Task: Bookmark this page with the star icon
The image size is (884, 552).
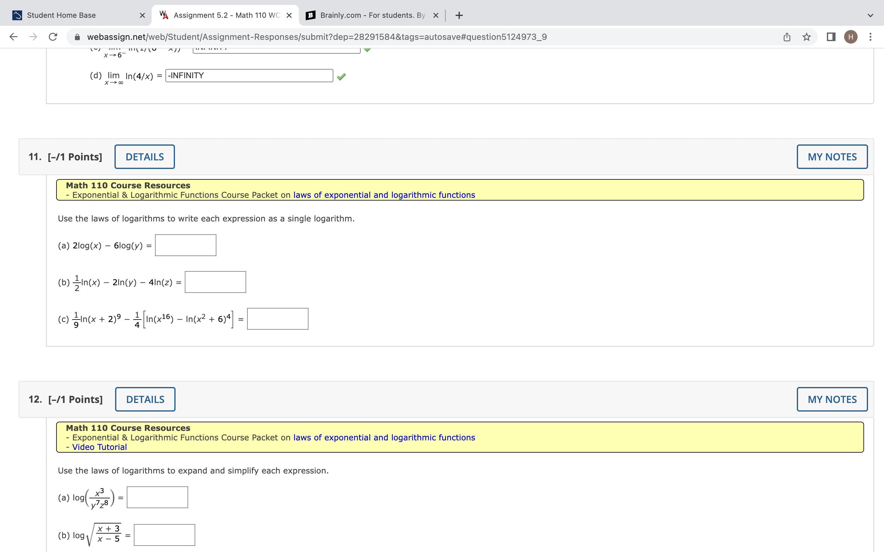Action: coord(807,37)
